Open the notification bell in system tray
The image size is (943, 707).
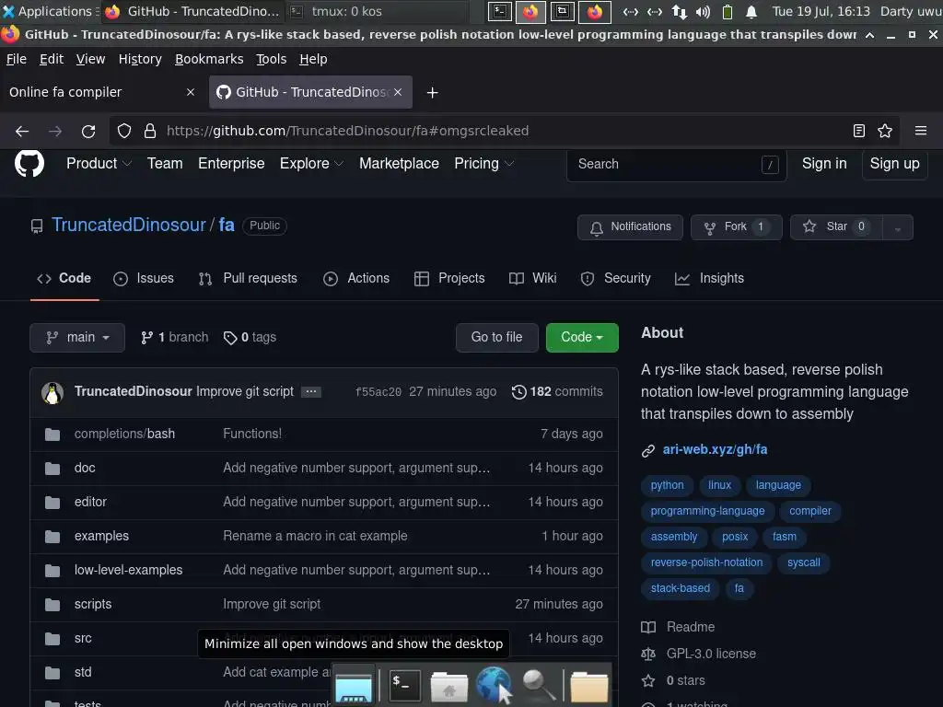click(x=751, y=11)
